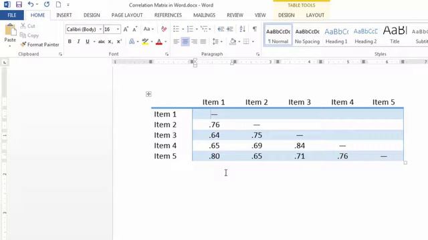Open the REVIEW tab

click(235, 15)
